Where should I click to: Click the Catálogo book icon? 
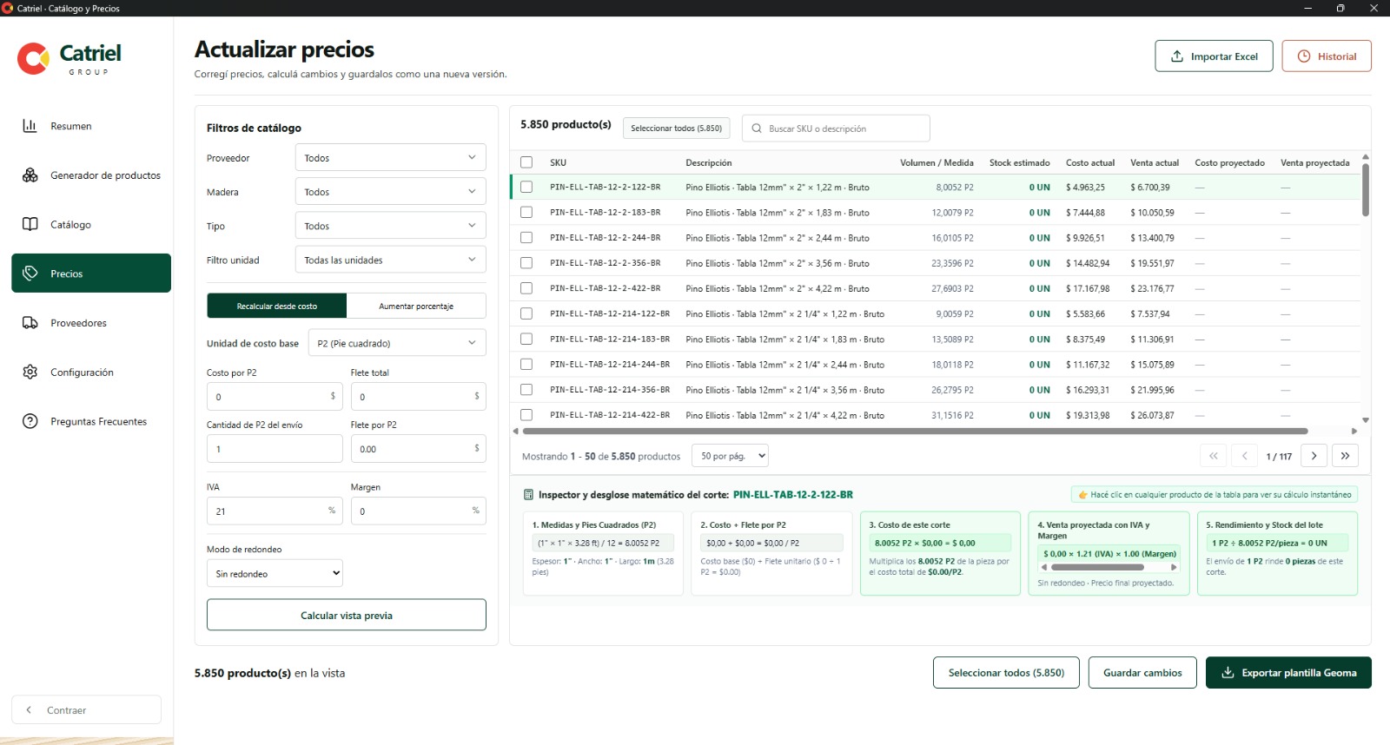pyautogui.click(x=30, y=224)
